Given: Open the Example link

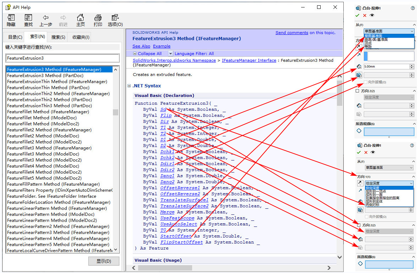Looking at the screenshot, I should click(x=162, y=46).
